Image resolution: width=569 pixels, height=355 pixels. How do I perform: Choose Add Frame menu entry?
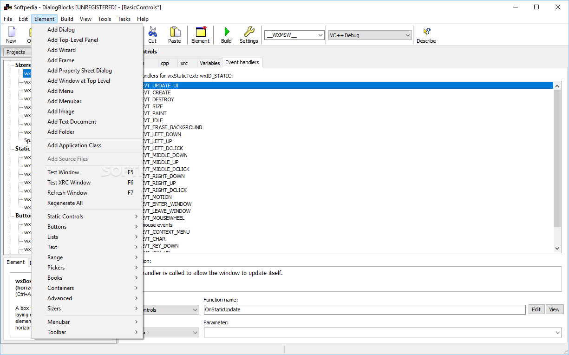click(x=87, y=60)
